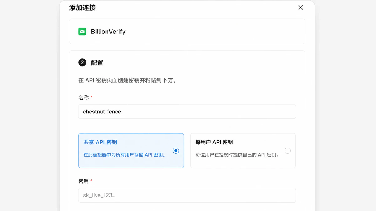376x211 pixels.
Task: Click the 添加连接 dialog title
Action: coord(82,8)
